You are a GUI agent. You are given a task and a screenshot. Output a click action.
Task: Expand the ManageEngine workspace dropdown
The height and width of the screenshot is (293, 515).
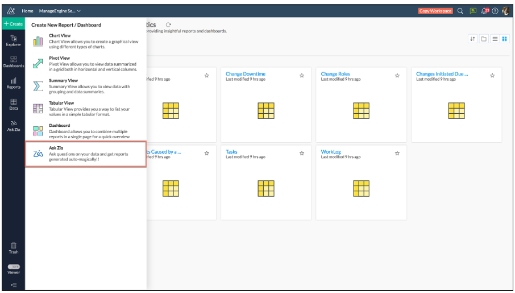(x=60, y=11)
